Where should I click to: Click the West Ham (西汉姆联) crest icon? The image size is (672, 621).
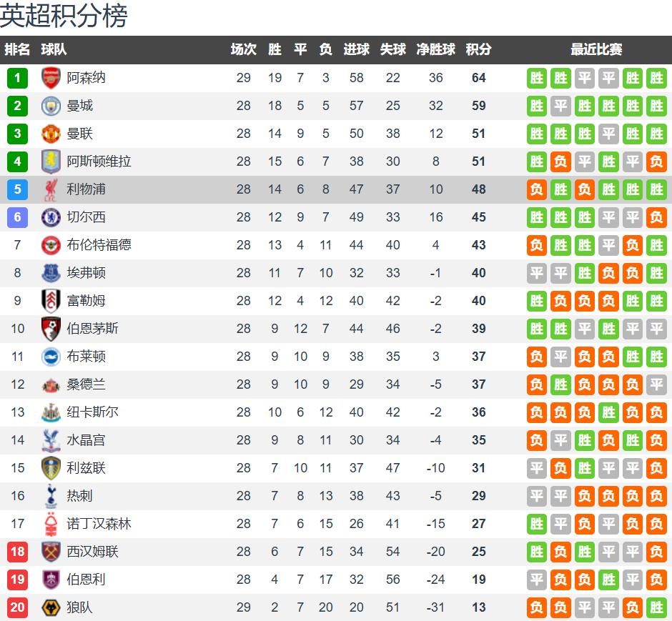(x=51, y=552)
